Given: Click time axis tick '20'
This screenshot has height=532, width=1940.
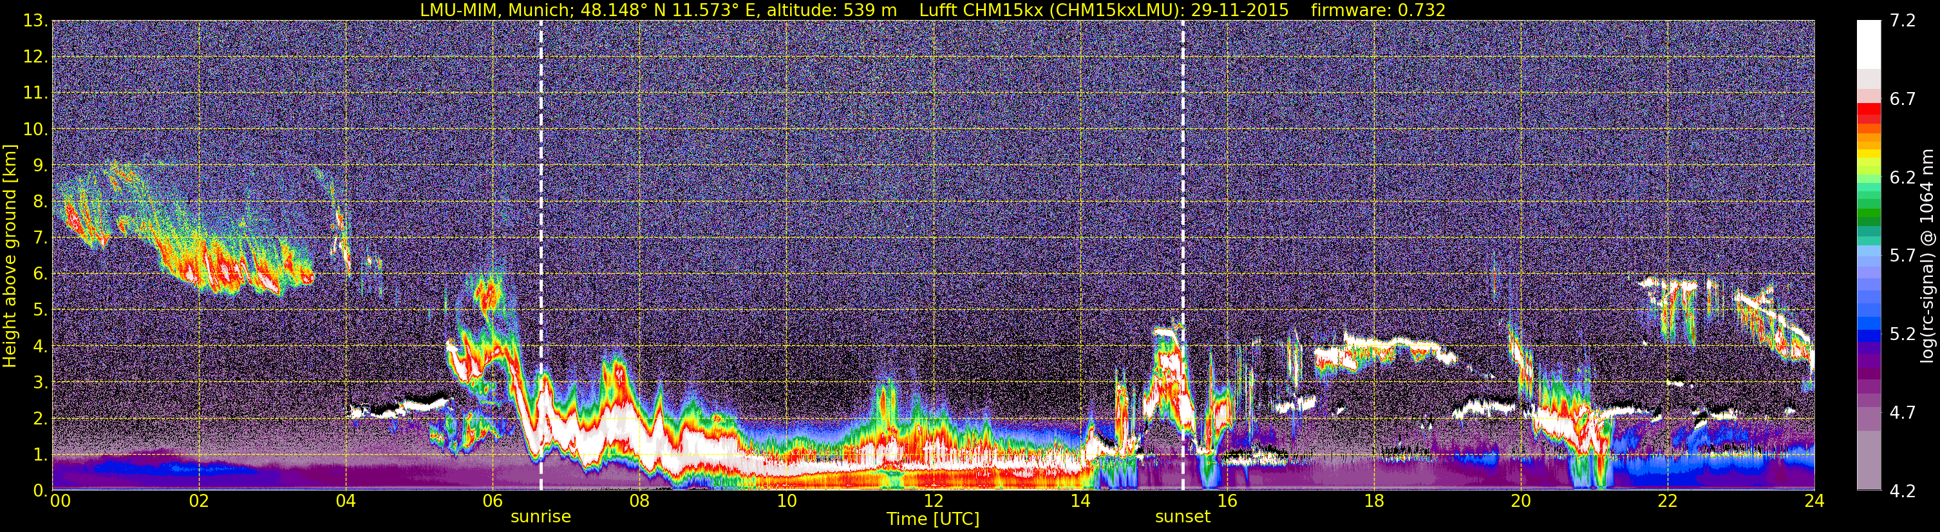Looking at the screenshot, I should click(x=1521, y=501).
